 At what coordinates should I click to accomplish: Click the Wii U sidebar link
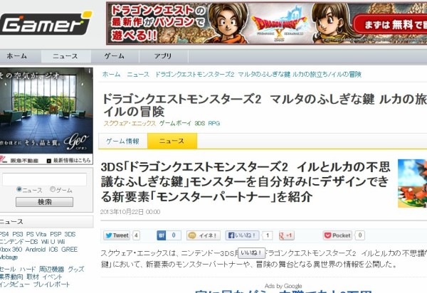48,242
